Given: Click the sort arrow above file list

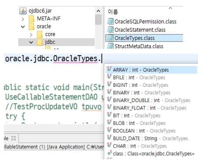Looking at the screenshot, I should (171, 8).
